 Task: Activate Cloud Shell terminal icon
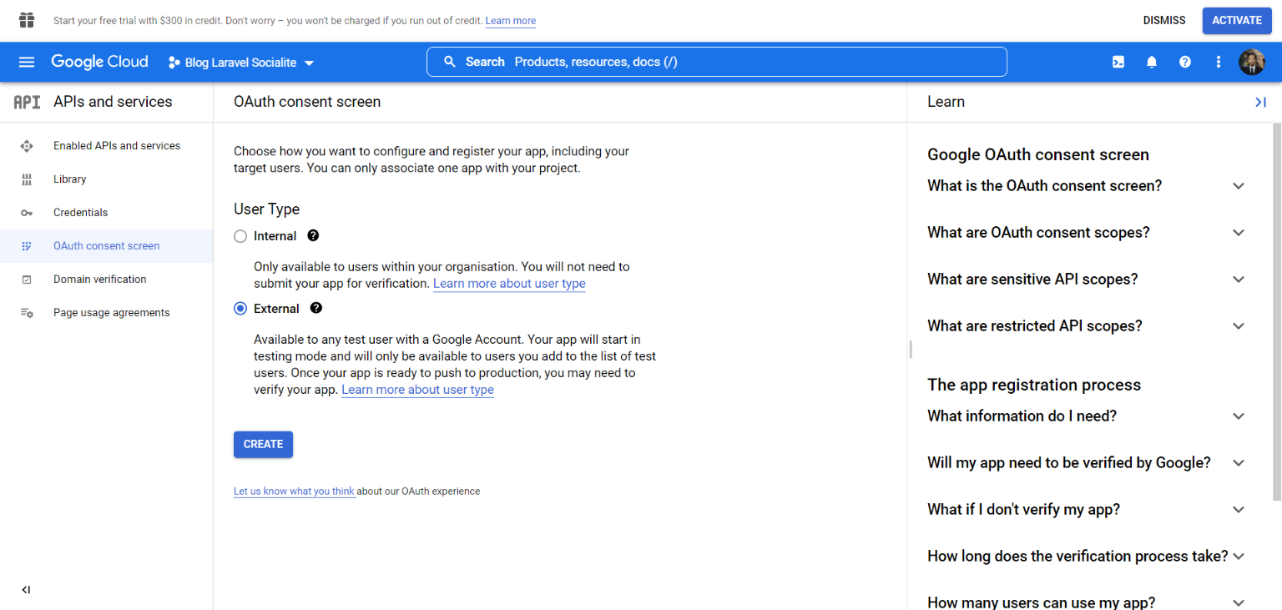(x=1118, y=62)
